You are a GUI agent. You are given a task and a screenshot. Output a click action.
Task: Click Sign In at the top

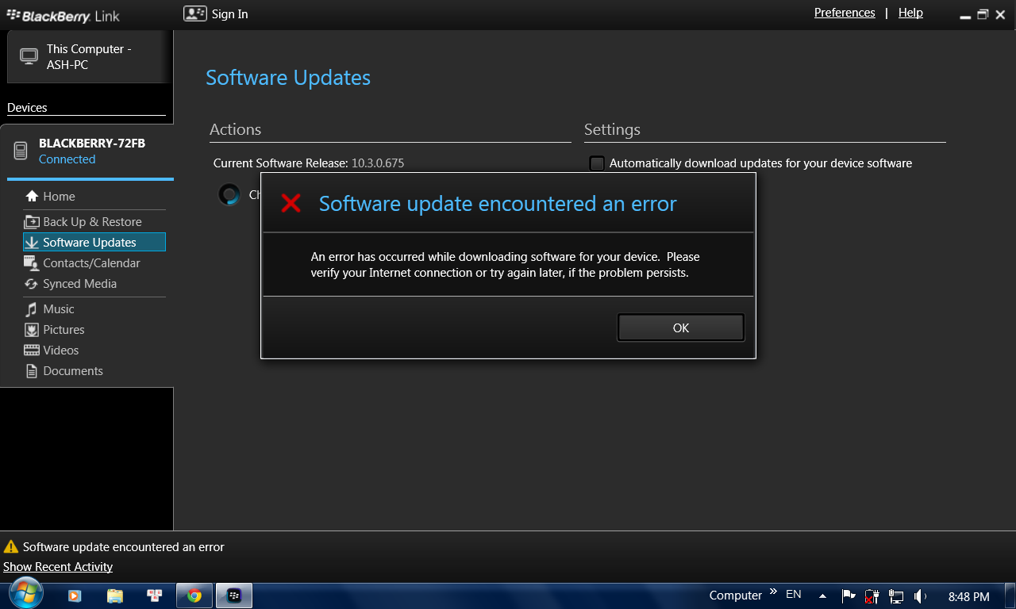(x=230, y=14)
